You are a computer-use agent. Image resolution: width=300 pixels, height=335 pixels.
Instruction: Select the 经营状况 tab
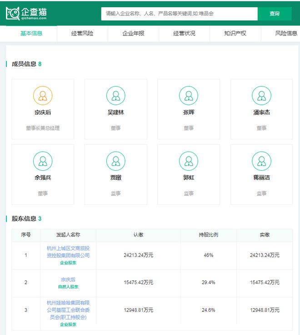tap(185, 33)
